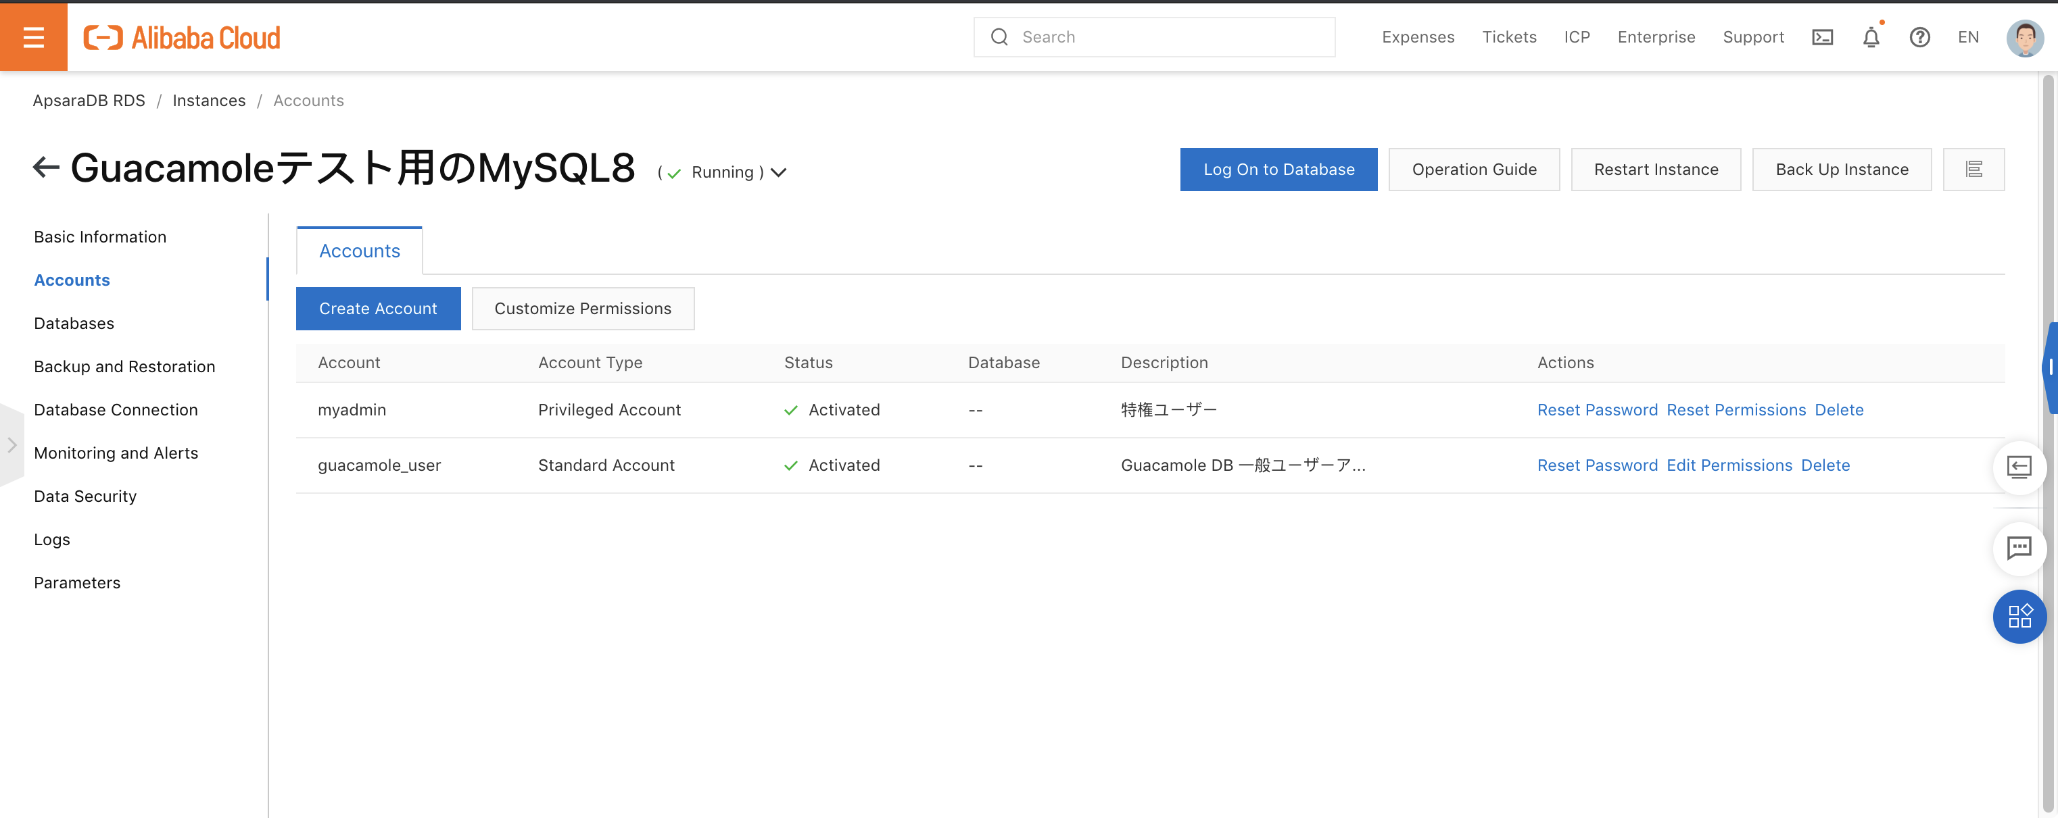Focus the top Search field
The image size is (2058, 818).
(1153, 38)
